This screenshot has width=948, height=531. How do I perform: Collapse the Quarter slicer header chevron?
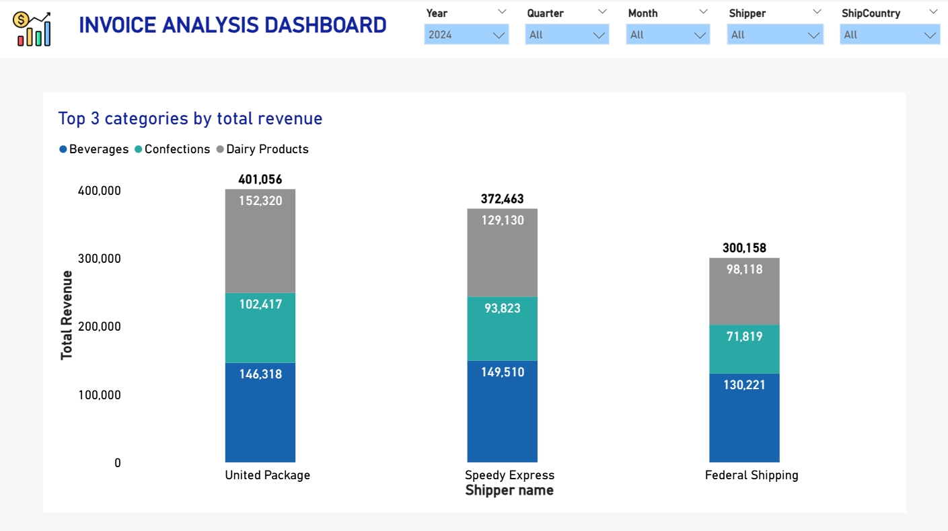click(602, 12)
